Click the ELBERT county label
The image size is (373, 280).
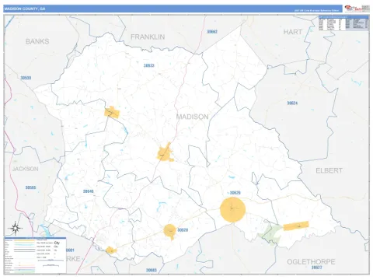329,170
